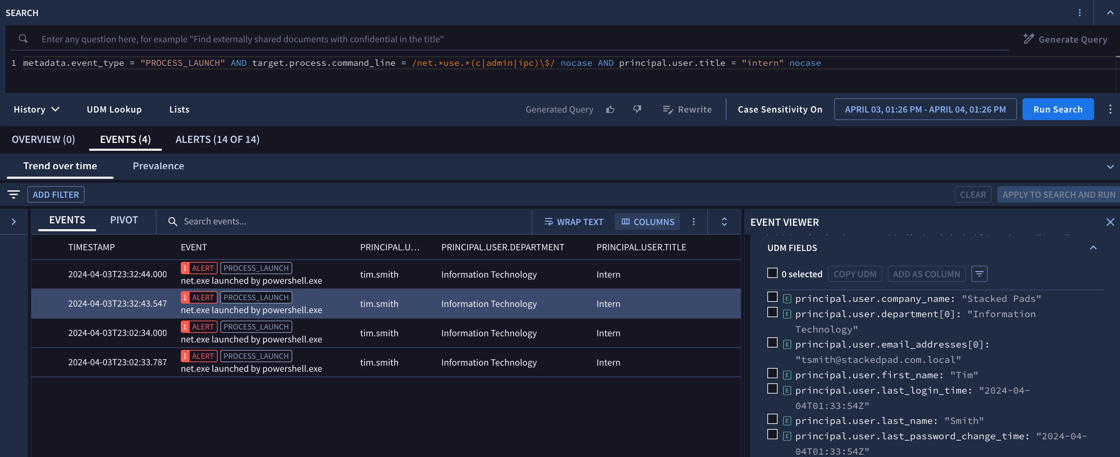Viewport: 1120px width, 457px height.
Task: Open the filter lines icon beside Add Filter
Action: (14, 194)
